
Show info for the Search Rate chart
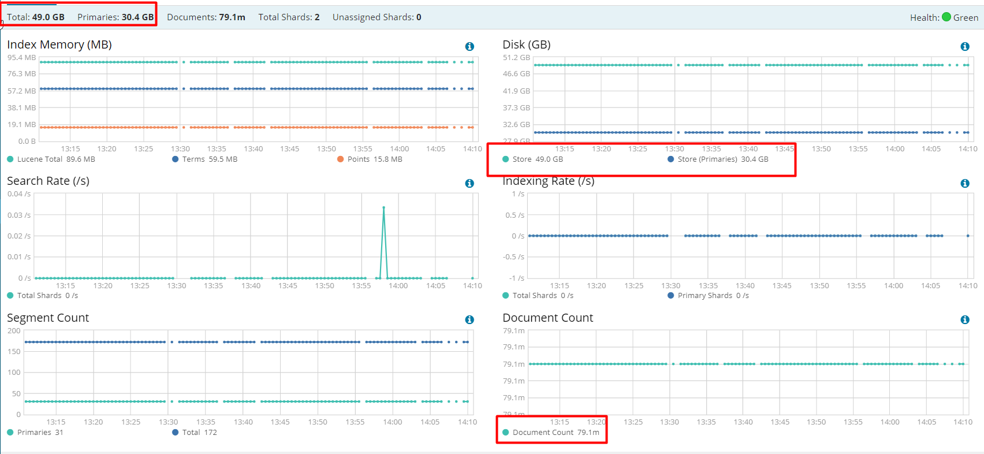coord(469,183)
